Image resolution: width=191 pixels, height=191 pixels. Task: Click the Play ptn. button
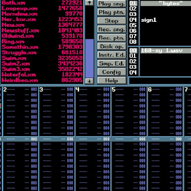(112, 12)
